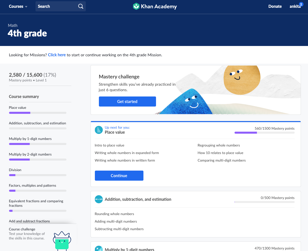Open Regrouping whole numbers lesson
The height and width of the screenshot is (251, 308).
(x=219, y=145)
